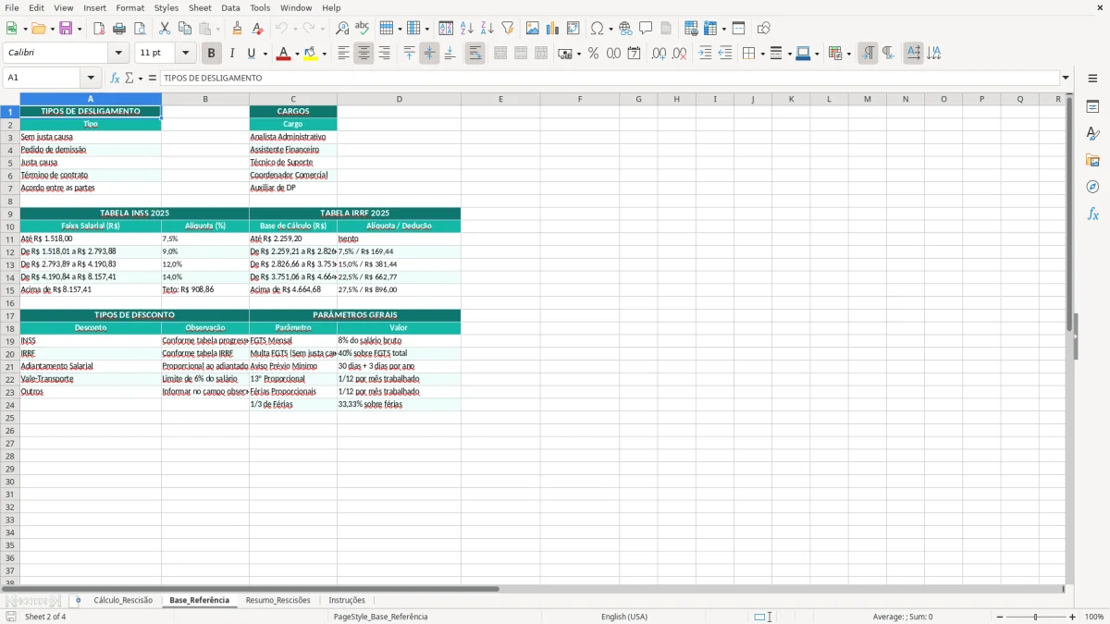Click the Background Color yellow swatch
The height and width of the screenshot is (624, 1110).
(311, 54)
